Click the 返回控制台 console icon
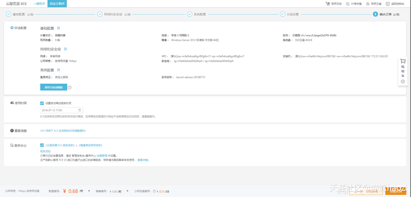411x197 pixels. [388, 4]
